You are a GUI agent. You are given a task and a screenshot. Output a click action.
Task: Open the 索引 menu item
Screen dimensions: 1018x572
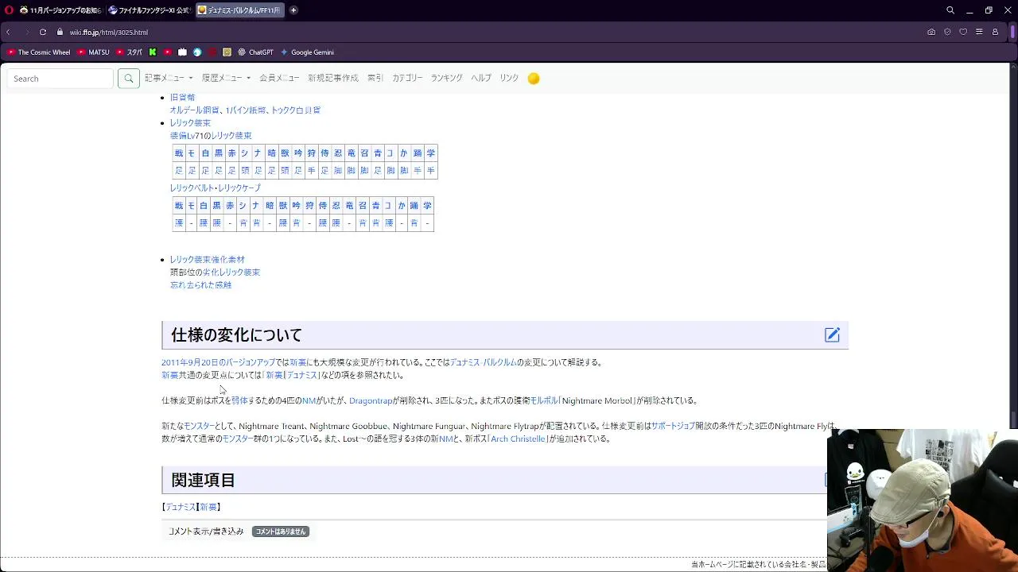click(x=375, y=79)
